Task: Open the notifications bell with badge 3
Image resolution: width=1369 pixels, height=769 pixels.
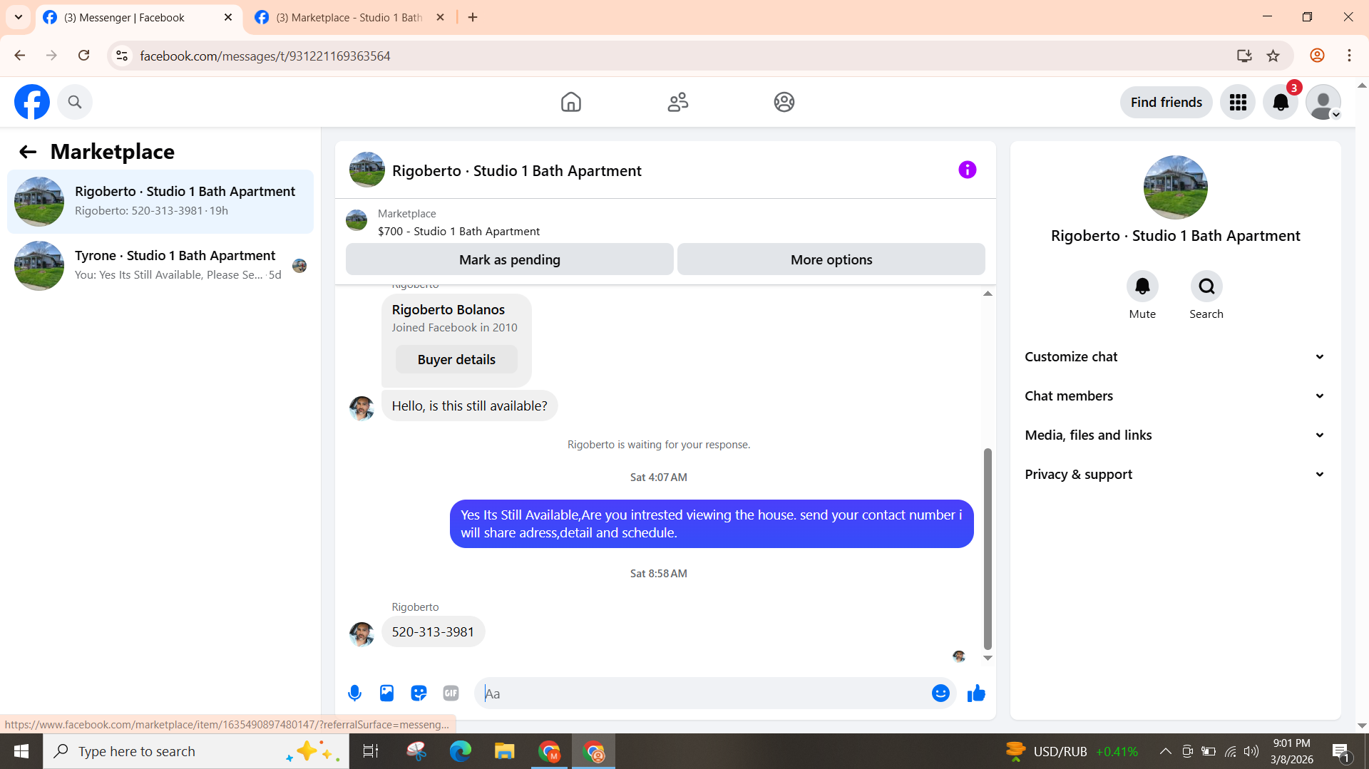Action: click(x=1281, y=102)
